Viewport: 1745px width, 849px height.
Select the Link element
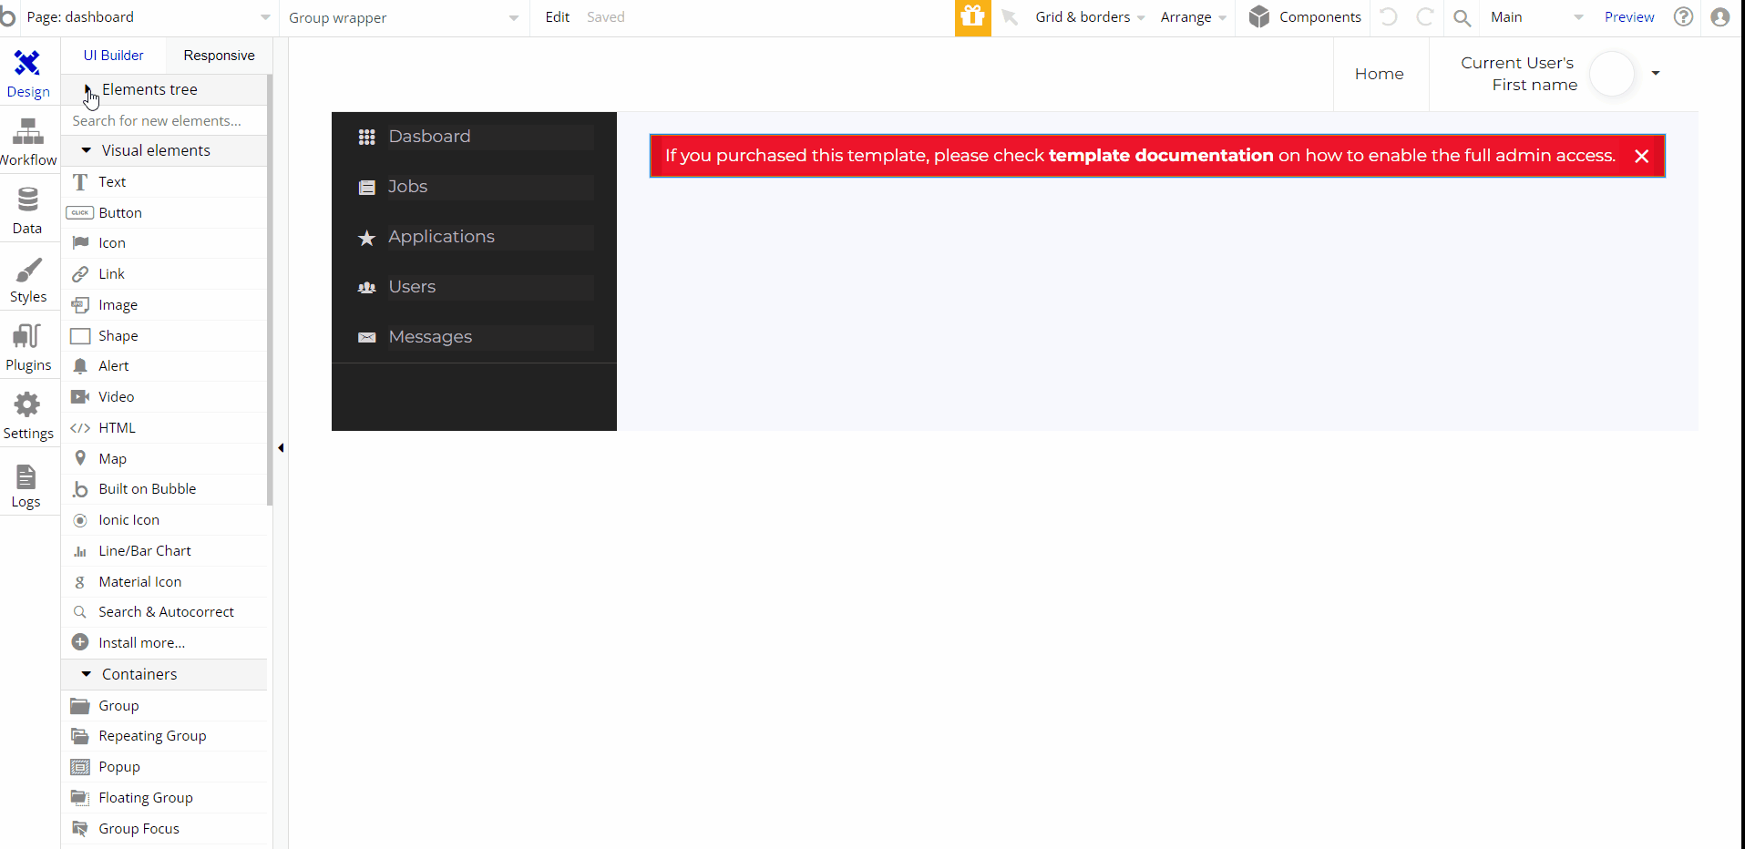[164, 274]
